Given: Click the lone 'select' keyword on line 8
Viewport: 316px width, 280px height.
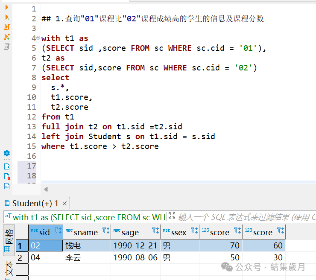Looking at the screenshot, I should pyautogui.click(x=55, y=78).
